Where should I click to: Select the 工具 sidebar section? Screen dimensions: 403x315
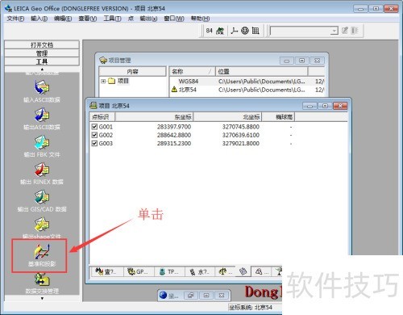(42, 61)
